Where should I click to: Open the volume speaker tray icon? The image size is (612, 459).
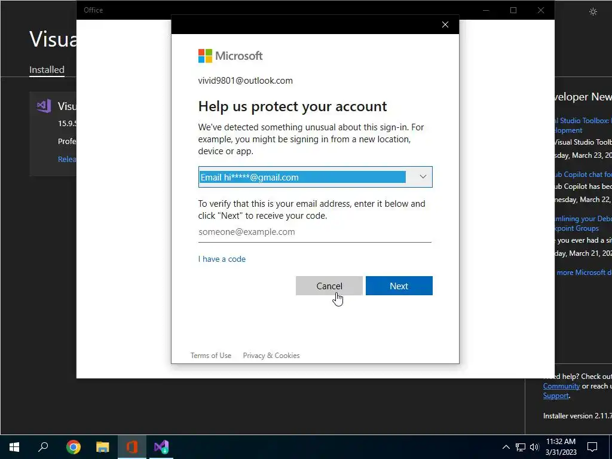click(x=534, y=447)
